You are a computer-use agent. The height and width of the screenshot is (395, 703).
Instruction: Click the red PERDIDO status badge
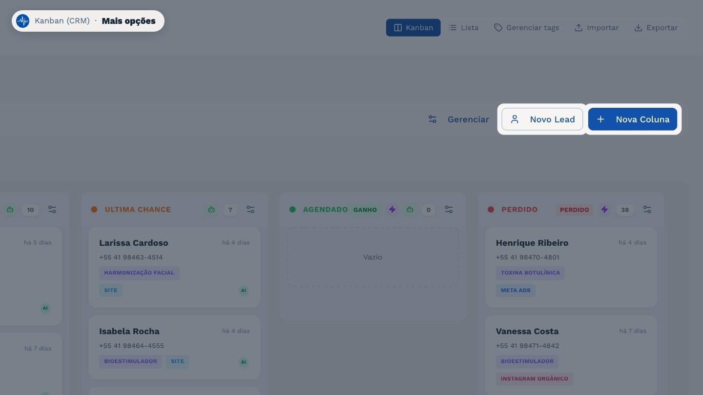pyautogui.click(x=574, y=210)
